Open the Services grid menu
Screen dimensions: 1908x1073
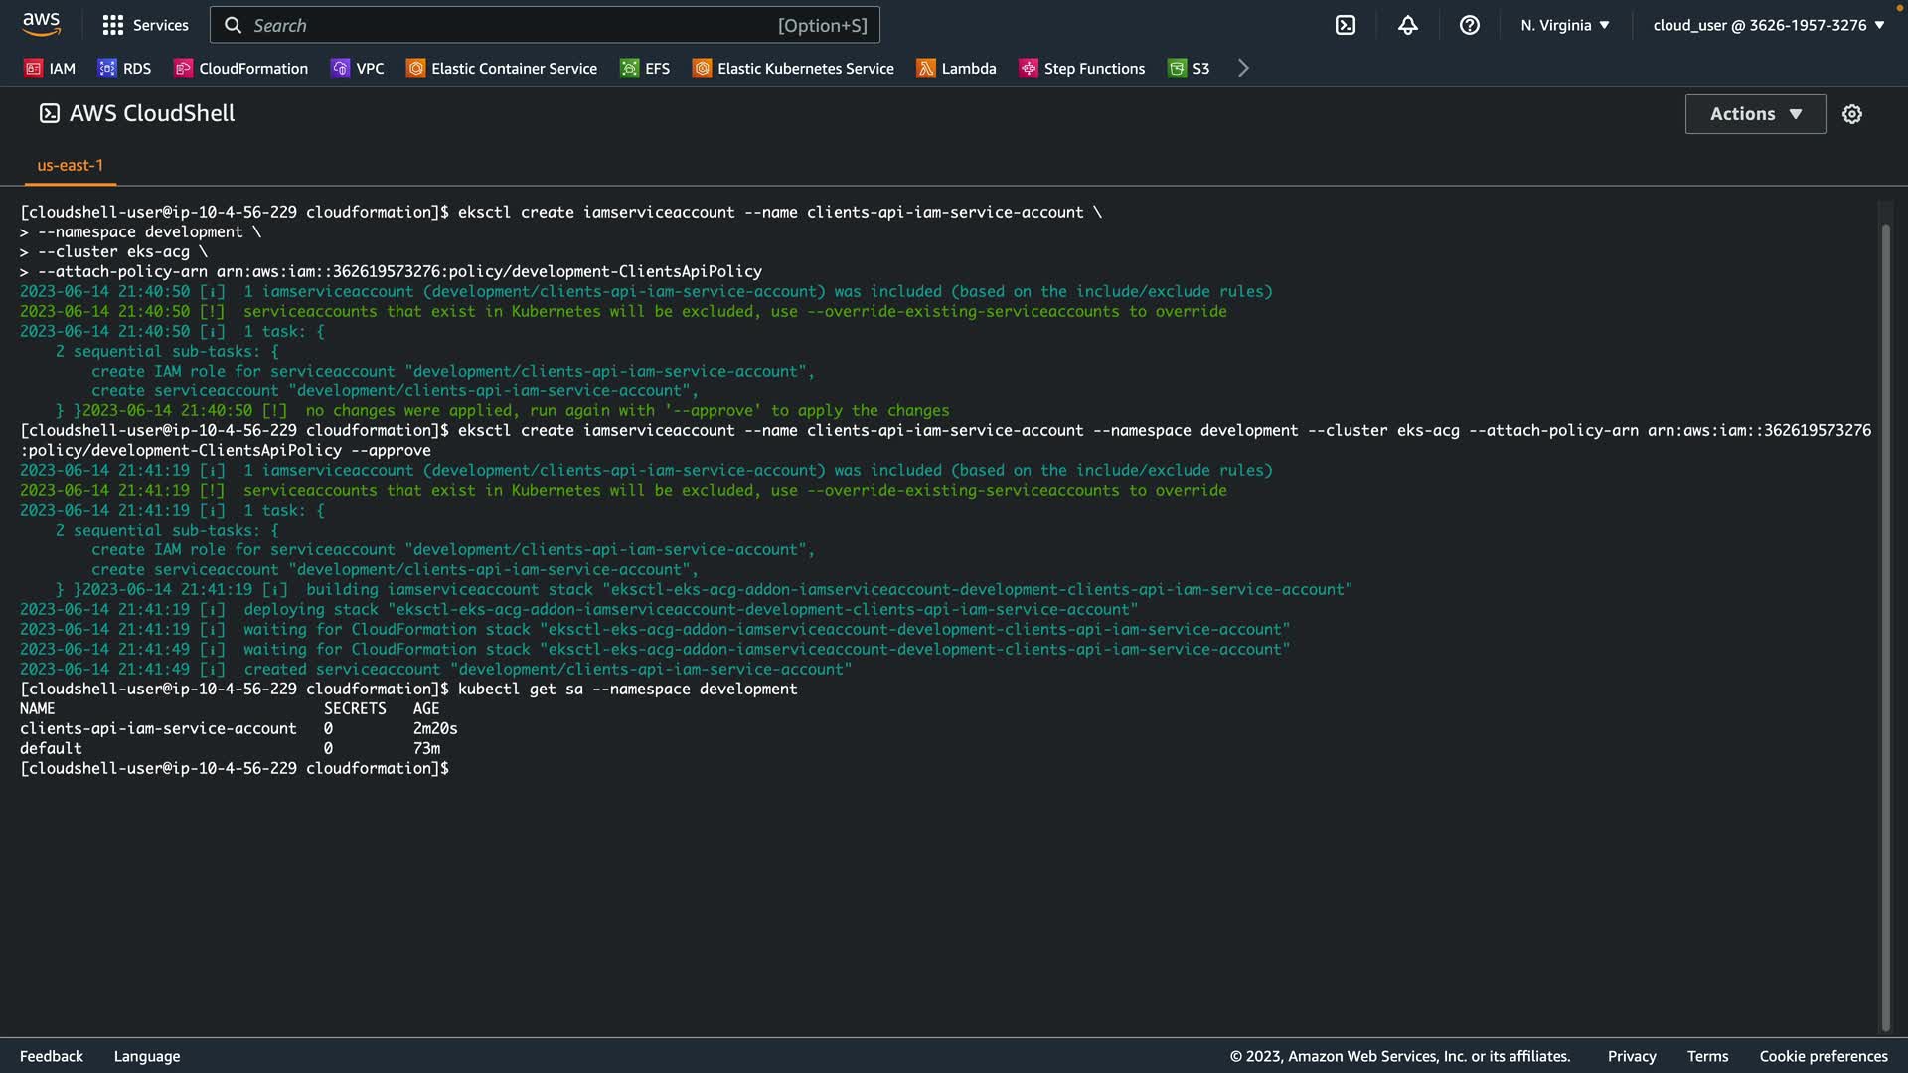[145, 25]
